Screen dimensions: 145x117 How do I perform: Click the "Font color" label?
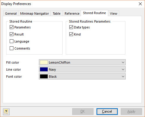14,77
